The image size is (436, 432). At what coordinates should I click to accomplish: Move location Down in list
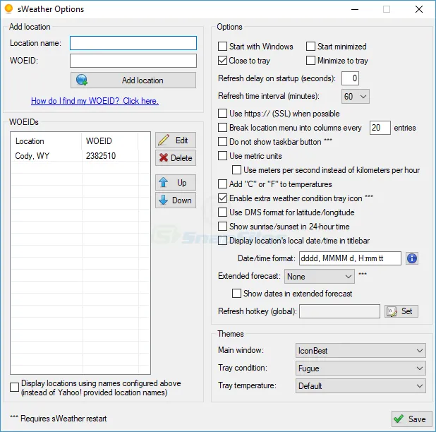pos(176,200)
